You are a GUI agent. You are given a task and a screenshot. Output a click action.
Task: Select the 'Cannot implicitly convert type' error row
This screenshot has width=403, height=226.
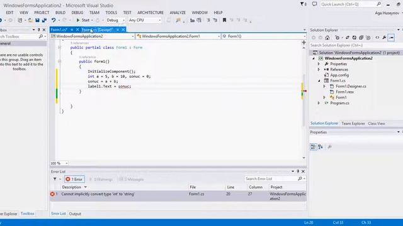(178, 196)
